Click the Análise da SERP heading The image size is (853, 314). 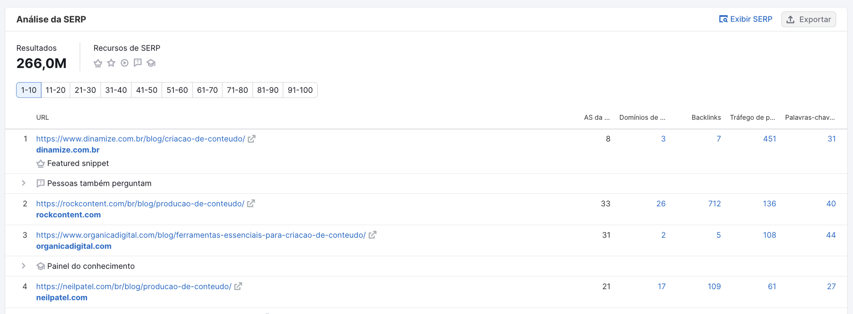51,19
